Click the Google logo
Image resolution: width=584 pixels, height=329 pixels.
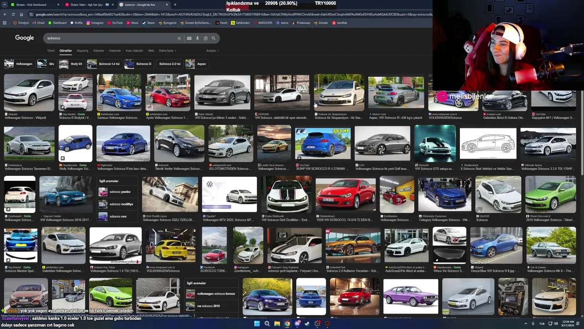25,38
